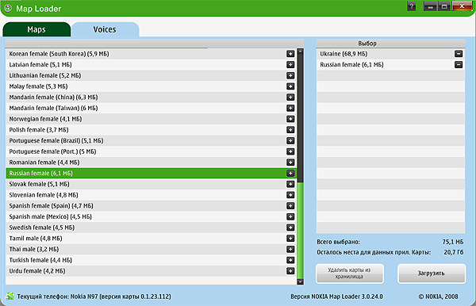The image size is (476, 306).
Task: Open help with question mark icon
Action: tap(412, 6)
